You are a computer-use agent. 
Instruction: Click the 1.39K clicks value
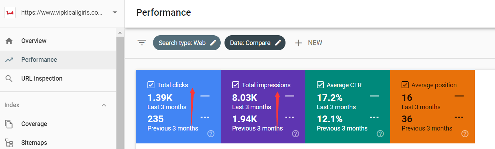tap(160, 98)
